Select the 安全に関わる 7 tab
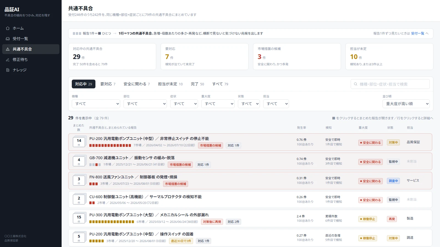440x247 pixels. tap(137, 84)
